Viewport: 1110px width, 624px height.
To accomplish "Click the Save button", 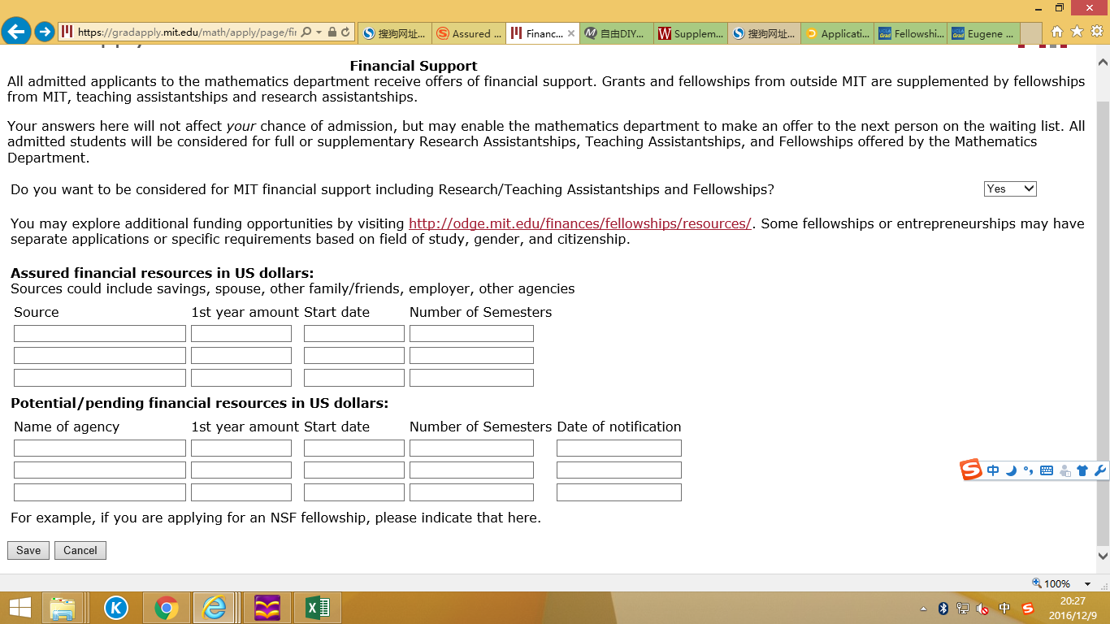I will [28, 550].
